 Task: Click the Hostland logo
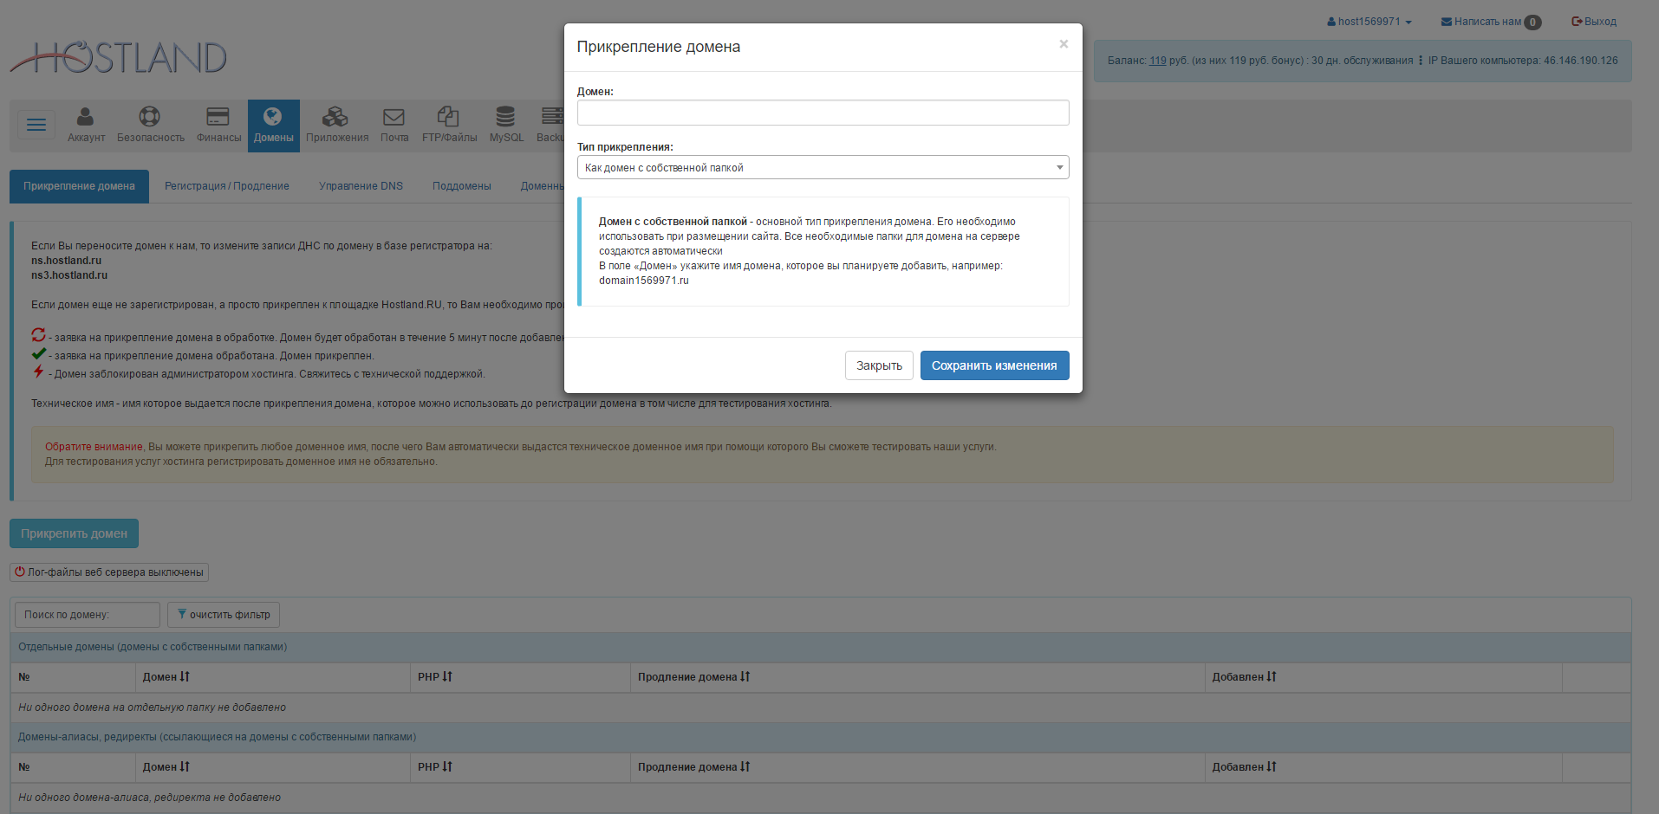click(x=119, y=57)
